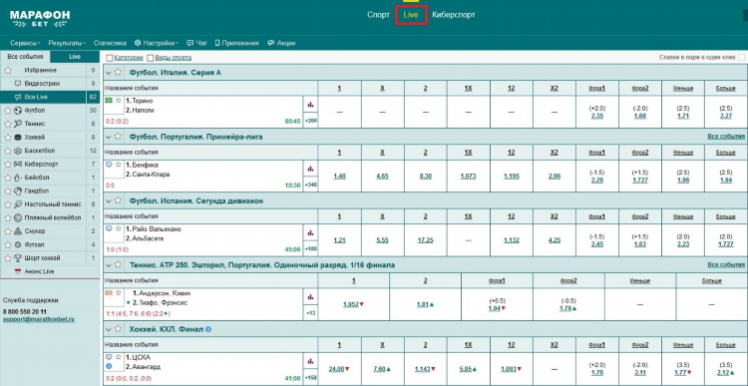The image size is (748, 386).
Task: Open statistics icon for Райо Вальекано match
Action: [310, 232]
